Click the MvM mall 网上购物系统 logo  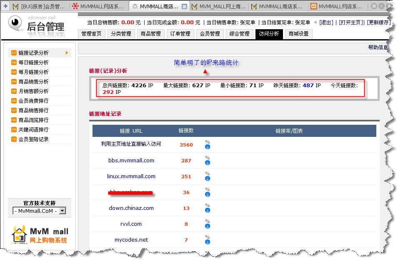(40, 235)
